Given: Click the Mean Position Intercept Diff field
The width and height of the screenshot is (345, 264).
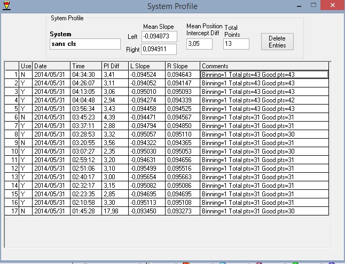Looking at the screenshot, I should click(199, 44).
